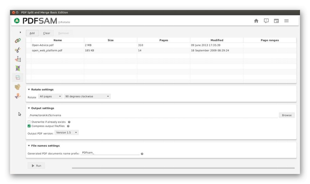
Task: Select the open_web_platform.pdf row
Action: pyautogui.click(x=161, y=51)
